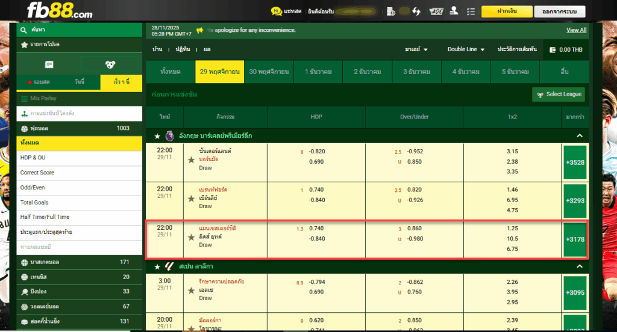Viewport: 617px width, 332px height.
Task: Favorite the เบรนท์ฟอร์ด match star
Action: 191,198
